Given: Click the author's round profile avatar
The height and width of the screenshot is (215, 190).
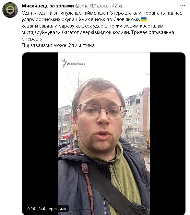Looking at the screenshot, I should [x=10, y=10].
